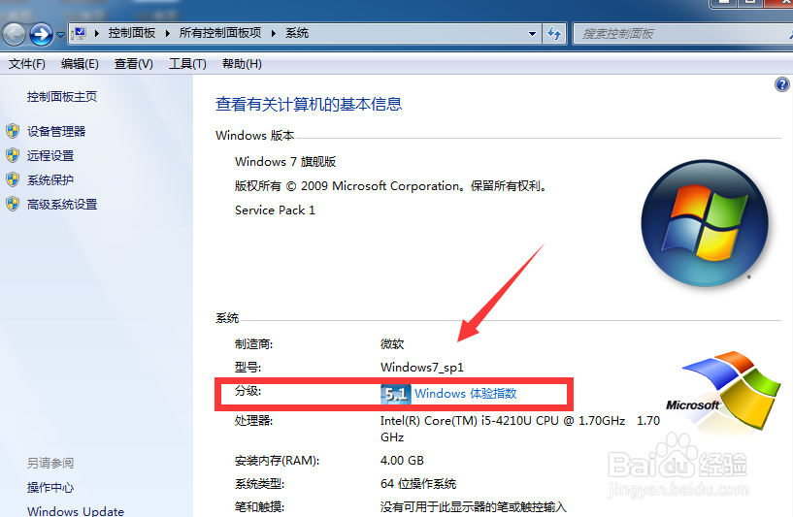Open the 帮助(H) menu
793x517 pixels.
242,64
